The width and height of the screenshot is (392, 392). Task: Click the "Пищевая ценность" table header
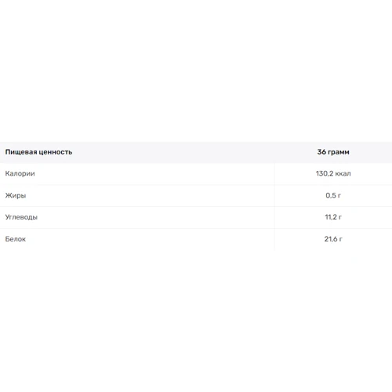tap(38, 152)
